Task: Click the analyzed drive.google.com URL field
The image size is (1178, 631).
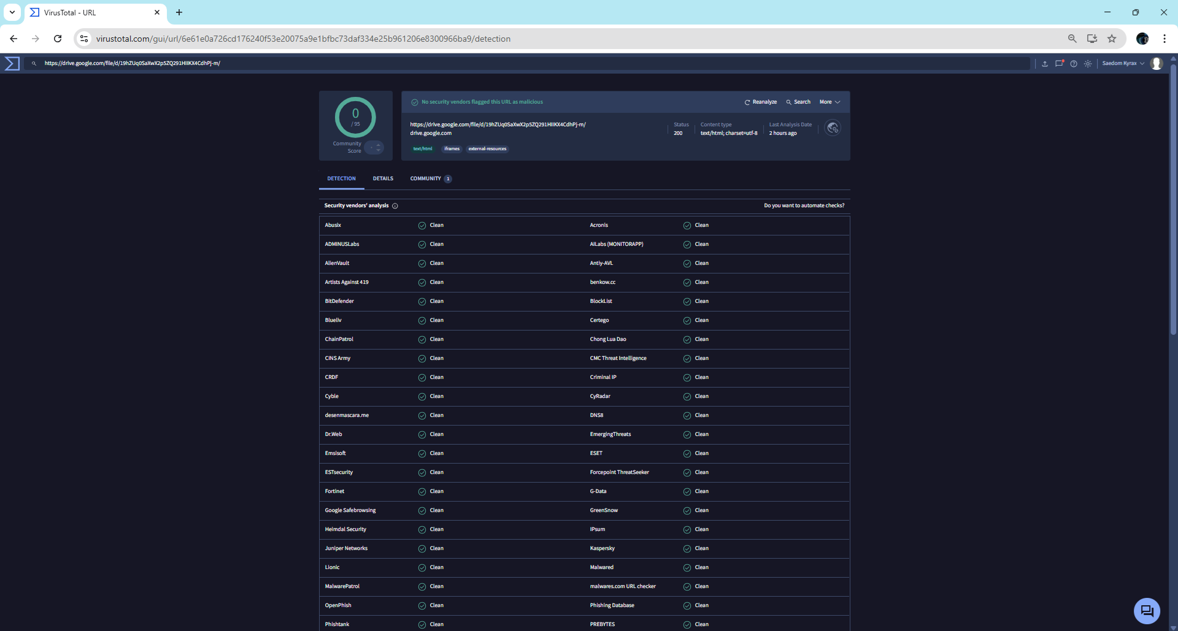Action: click(498, 128)
